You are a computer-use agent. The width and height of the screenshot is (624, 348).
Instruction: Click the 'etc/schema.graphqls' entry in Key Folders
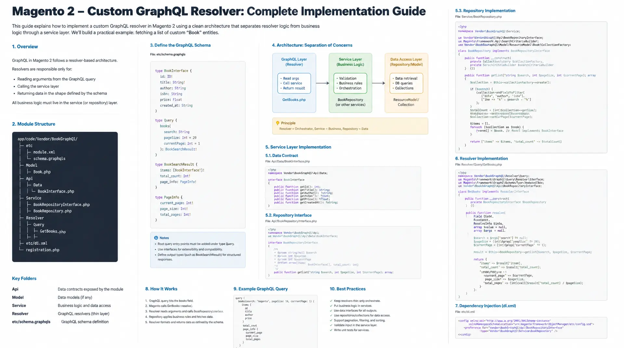pos(31,322)
